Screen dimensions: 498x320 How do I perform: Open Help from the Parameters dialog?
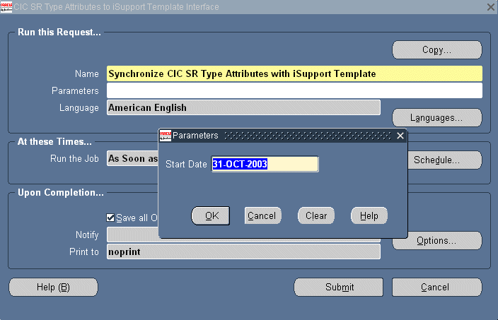369,216
